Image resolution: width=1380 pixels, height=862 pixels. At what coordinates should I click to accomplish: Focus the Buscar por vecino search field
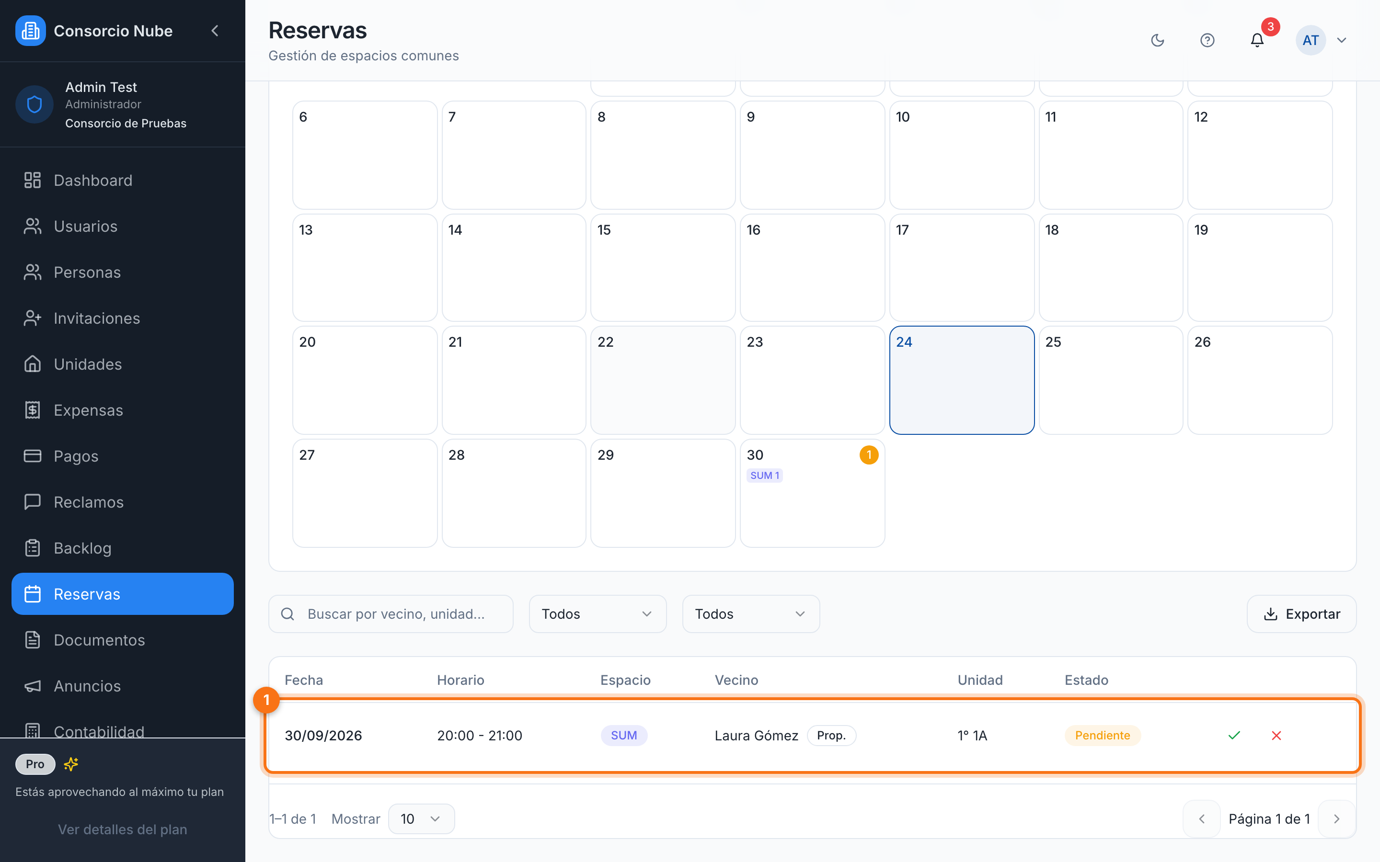391,614
